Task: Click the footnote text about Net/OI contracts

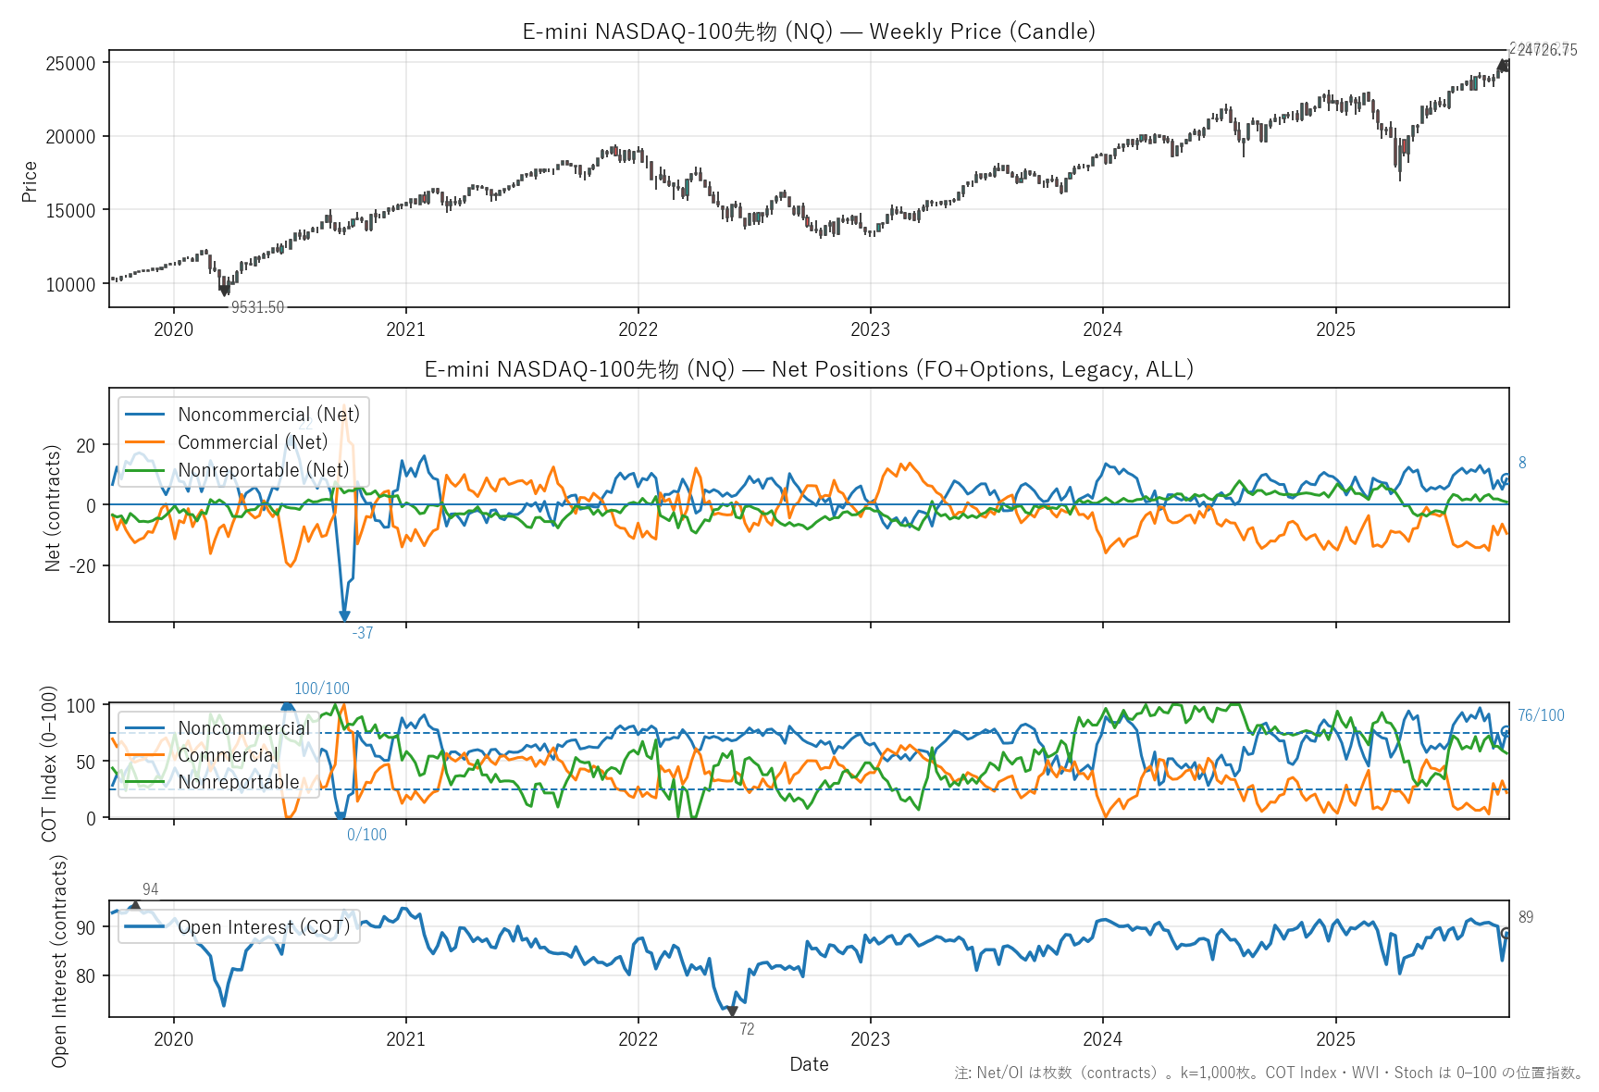Action: click(1268, 1073)
